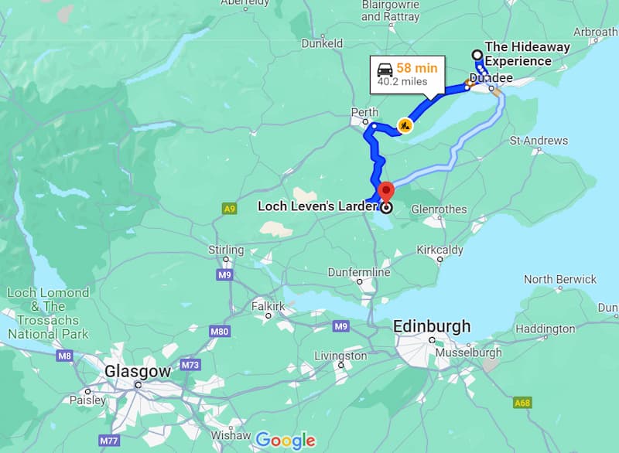
Task: Click the M8 motorway shield
Action: (65, 356)
